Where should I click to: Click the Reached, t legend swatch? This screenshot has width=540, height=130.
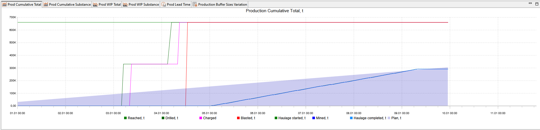125,118
